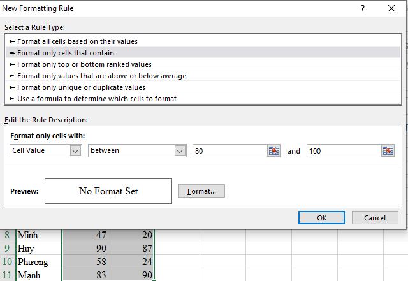The height and width of the screenshot is (281, 408).
Task: Open the Cell Value dropdown
Action: (75, 151)
